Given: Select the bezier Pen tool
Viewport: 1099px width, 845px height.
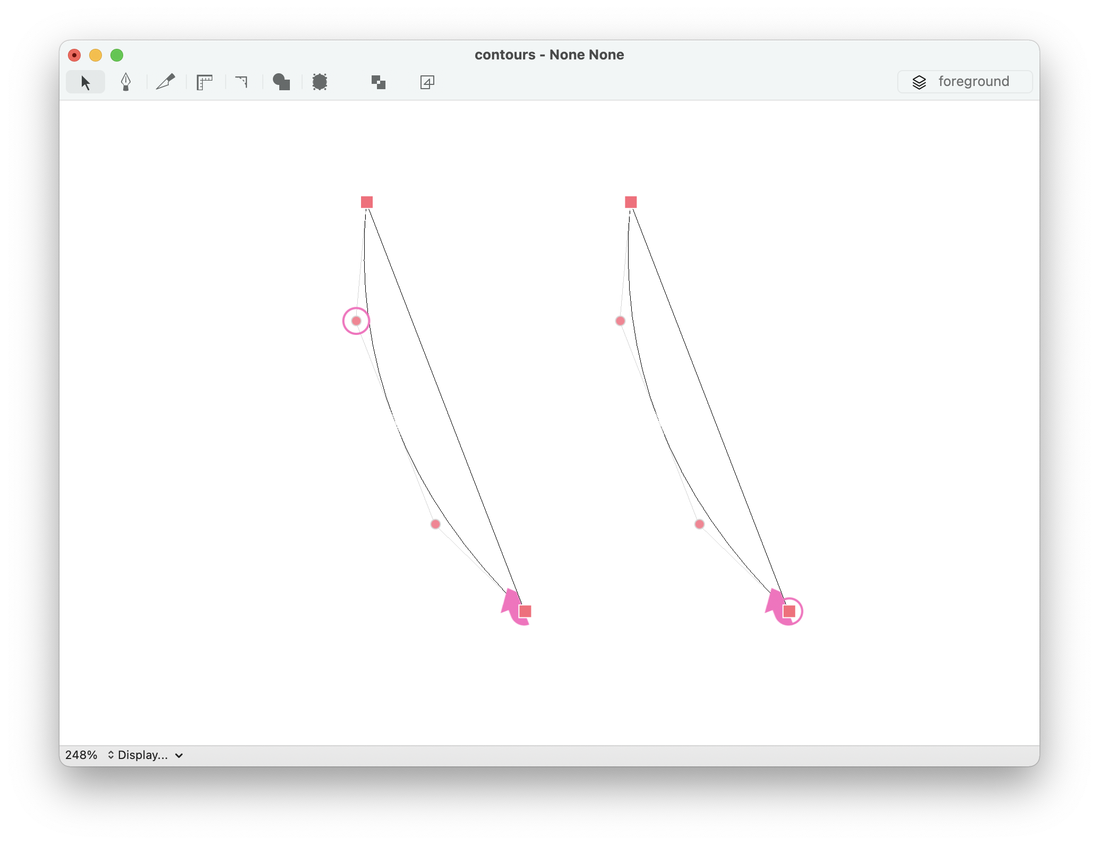Looking at the screenshot, I should (x=126, y=82).
